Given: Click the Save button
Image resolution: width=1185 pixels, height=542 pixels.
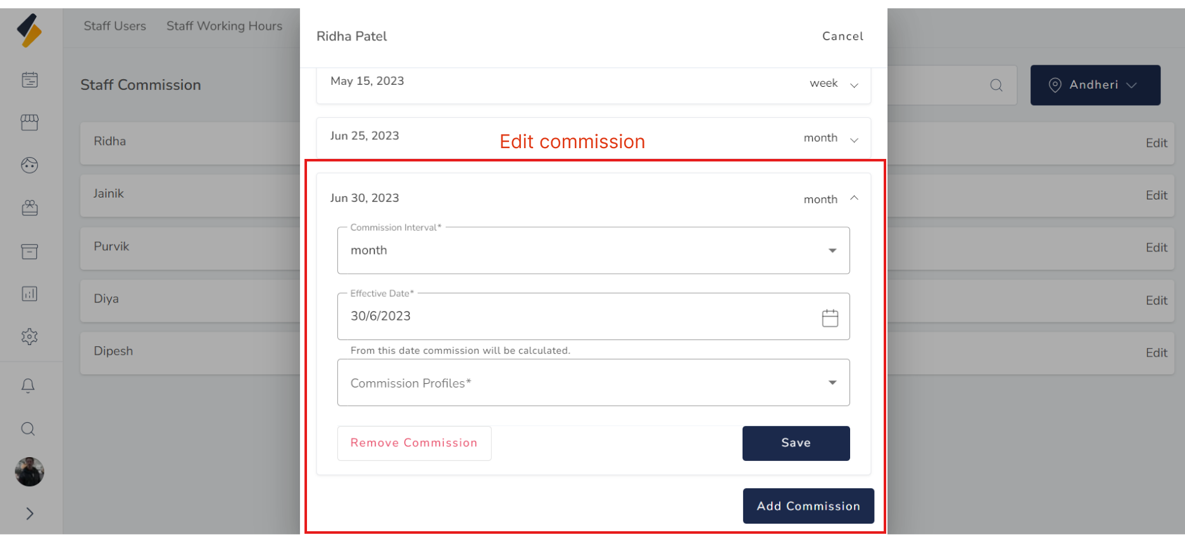Looking at the screenshot, I should click(x=796, y=443).
